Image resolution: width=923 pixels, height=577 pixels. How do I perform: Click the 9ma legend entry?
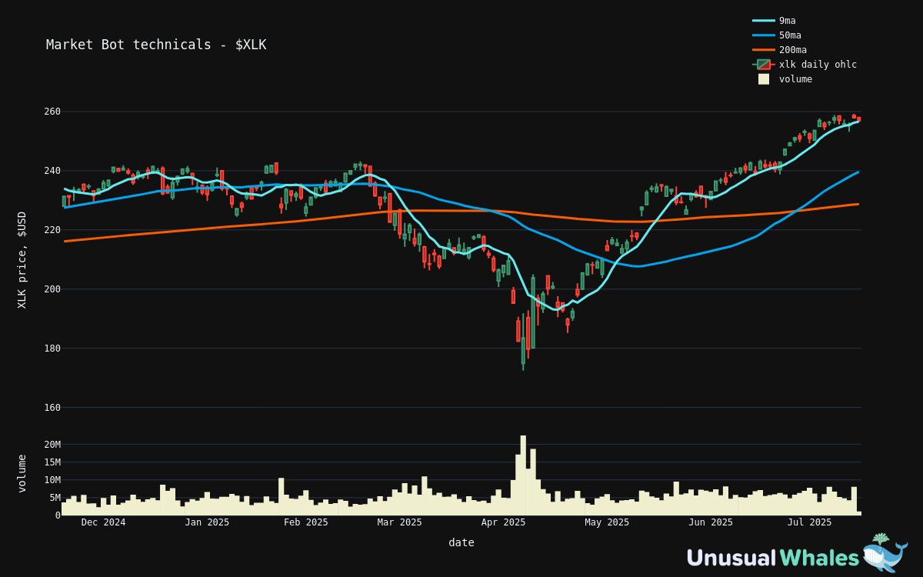coord(774,21)
